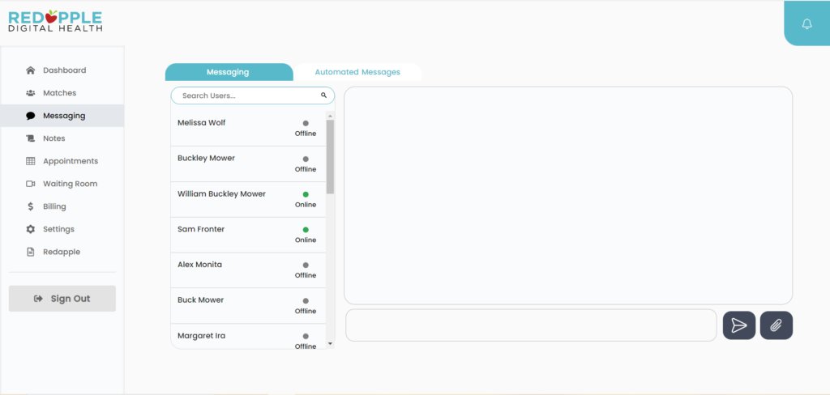The height and width of the screenshot is (395, 830).
Task: Switch to the Messaging tab
Action: [229, 72]
